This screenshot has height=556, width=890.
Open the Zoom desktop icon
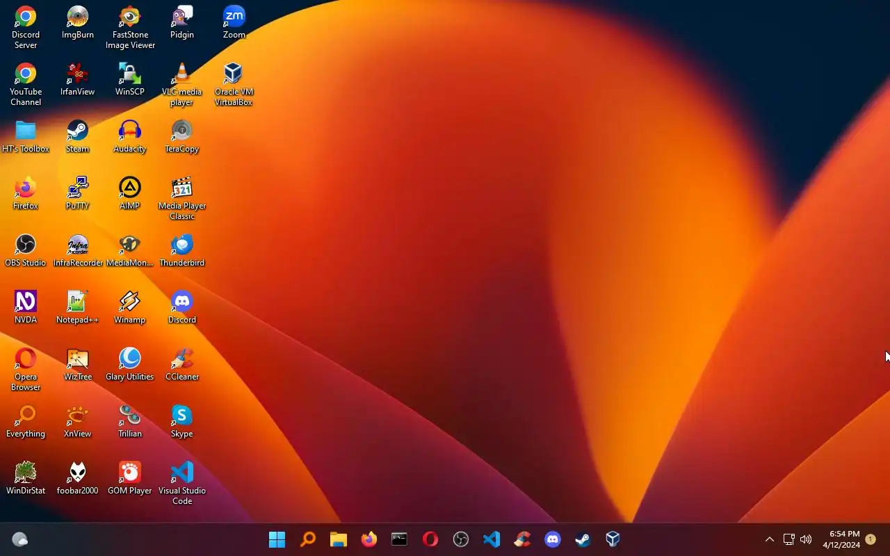234,23
